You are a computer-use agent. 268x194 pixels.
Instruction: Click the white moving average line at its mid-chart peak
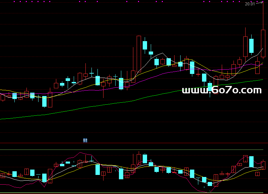pyautogui.click(x=162, y=53)
